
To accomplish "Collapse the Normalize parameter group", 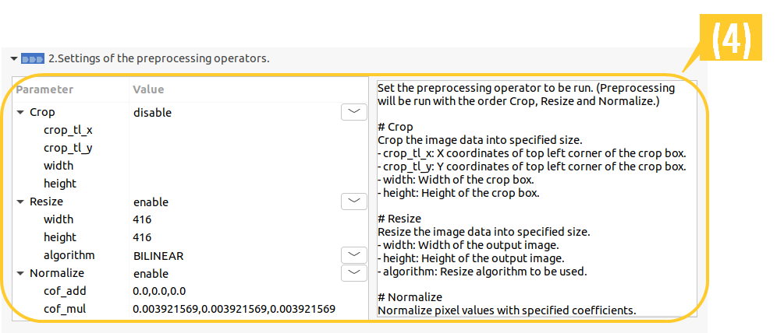I will [20, 274].
